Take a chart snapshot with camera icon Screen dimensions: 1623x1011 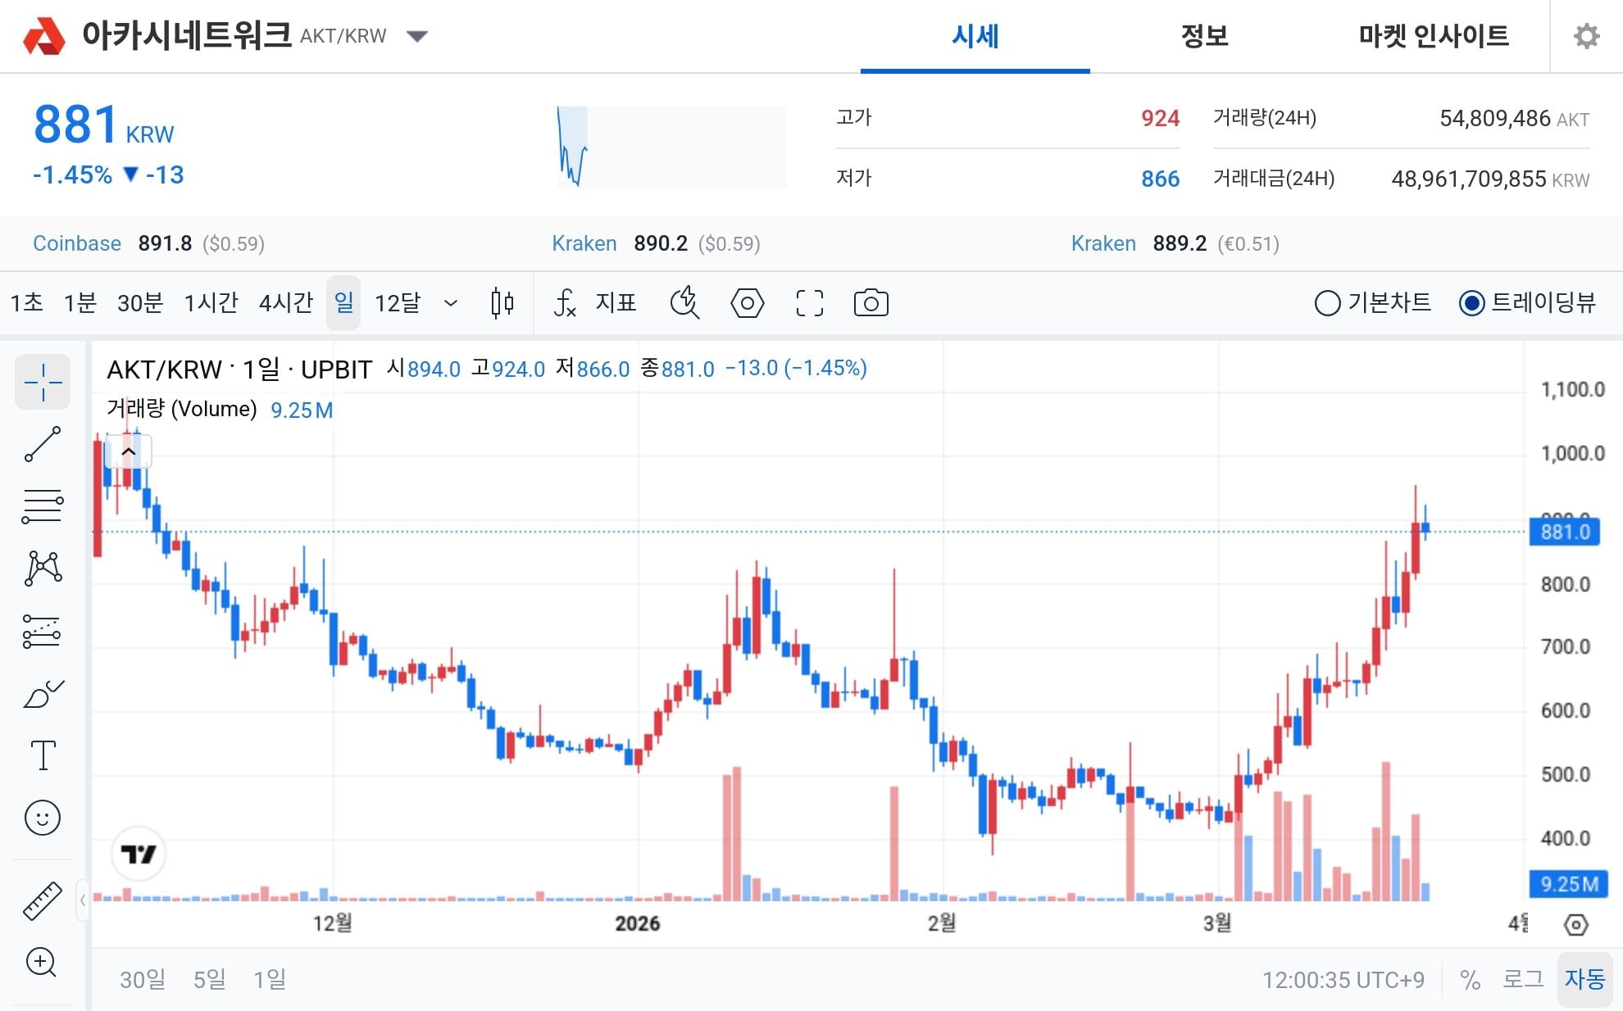871,302
